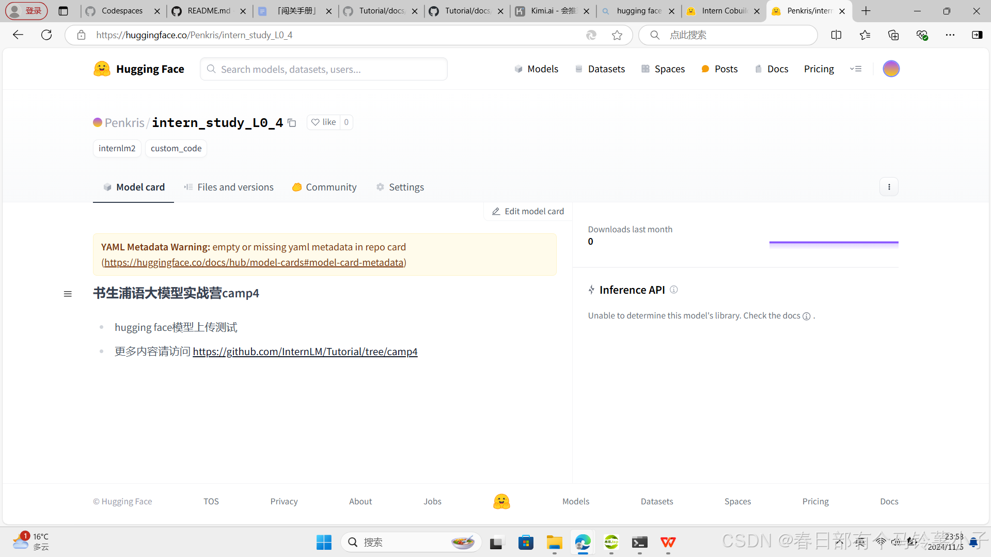Open Files and versions tab
The image size is (991, 557).
pos(229,187)
